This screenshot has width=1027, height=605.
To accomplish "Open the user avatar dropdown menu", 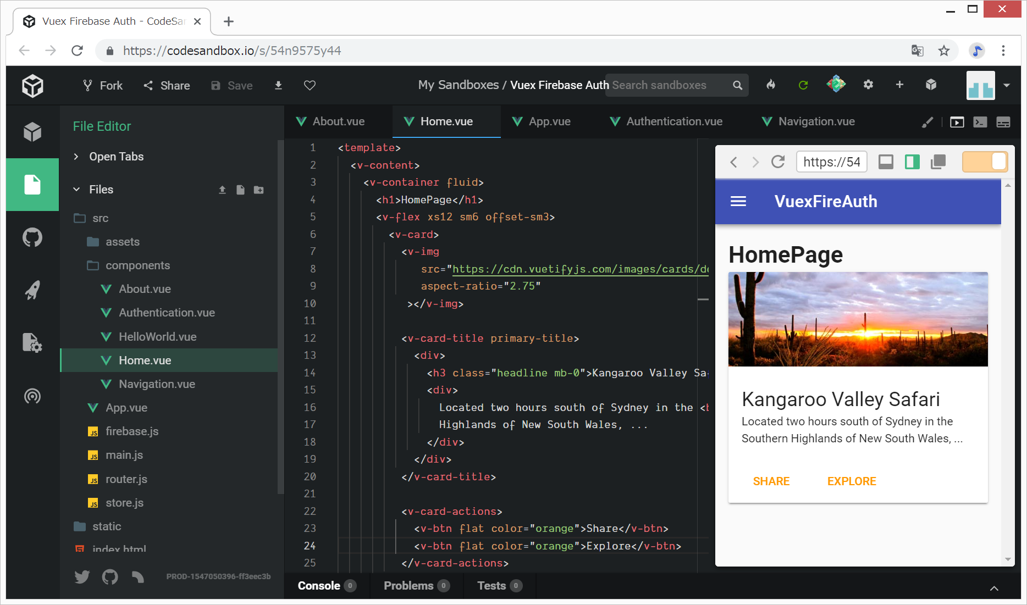I will pyautogui.click(x=1006, y=85).
